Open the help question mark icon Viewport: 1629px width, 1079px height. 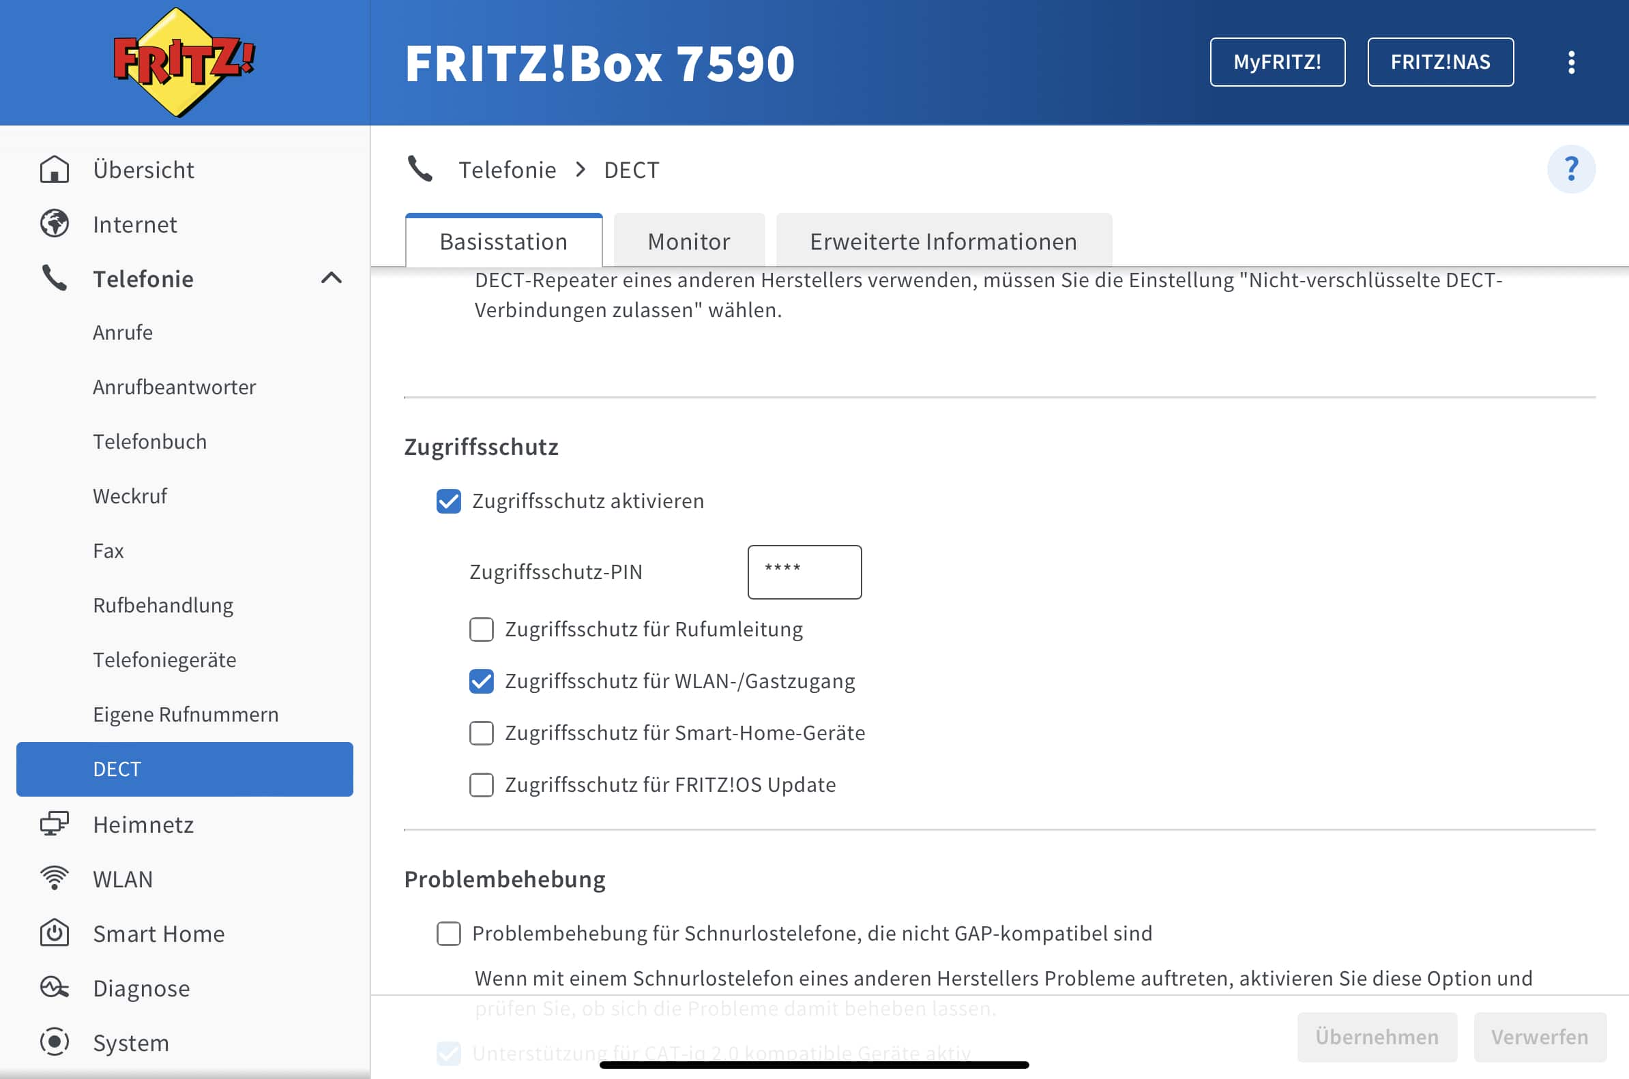[1571, 168]
